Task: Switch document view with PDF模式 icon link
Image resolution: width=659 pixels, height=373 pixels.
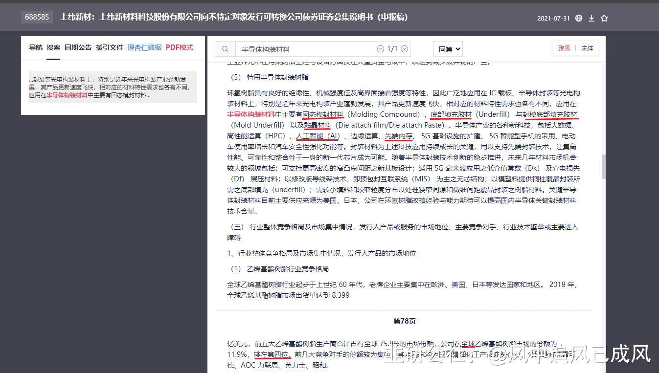Action: 179,47
